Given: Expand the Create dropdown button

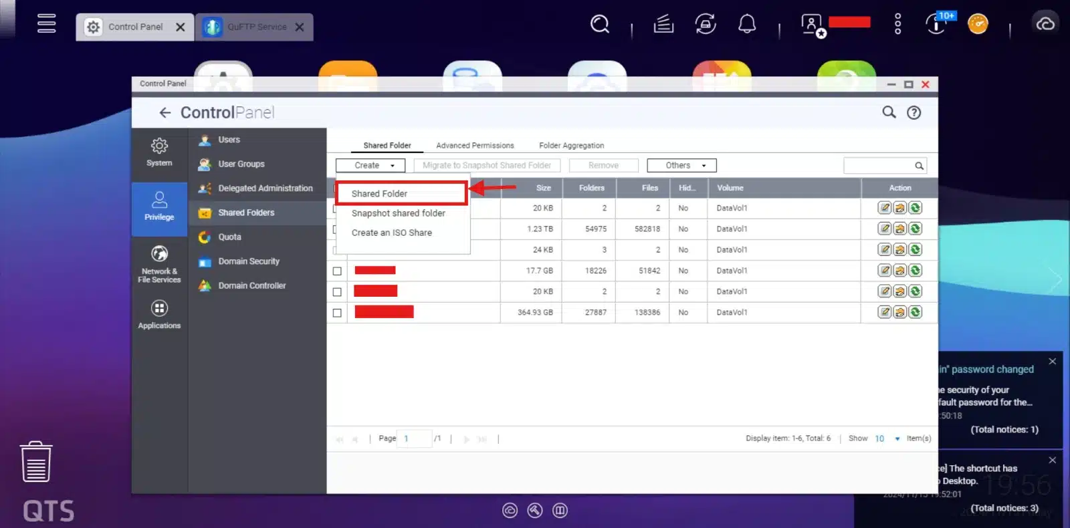Looking at the screenshot, I should (370, 166).
